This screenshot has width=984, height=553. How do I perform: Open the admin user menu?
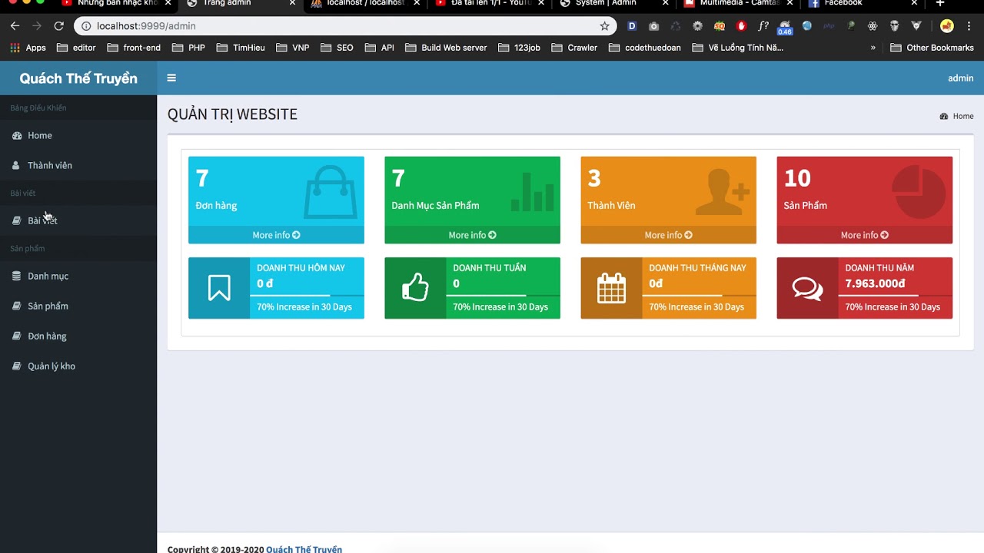coord(960,78)
